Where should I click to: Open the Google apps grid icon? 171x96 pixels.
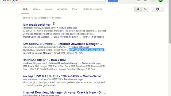(138, 1)
